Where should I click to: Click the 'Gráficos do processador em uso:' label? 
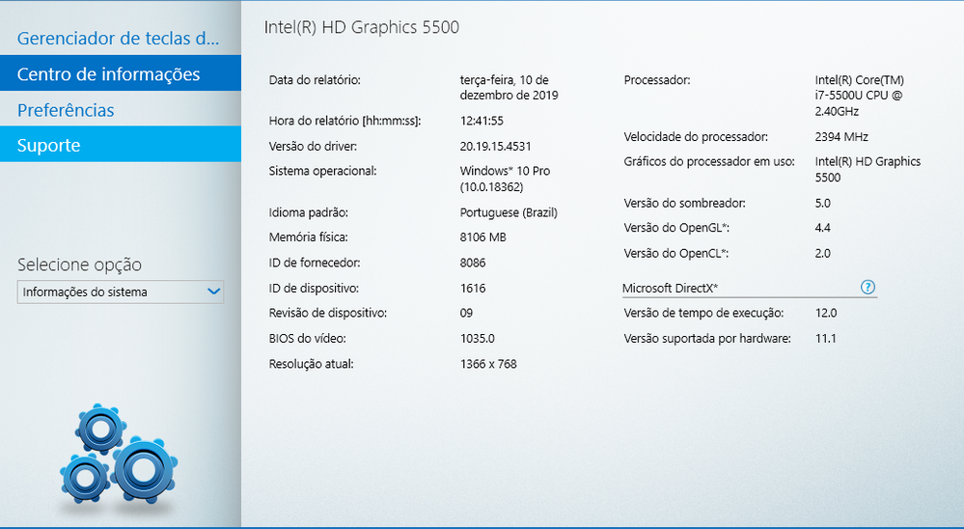click(709, 162)
